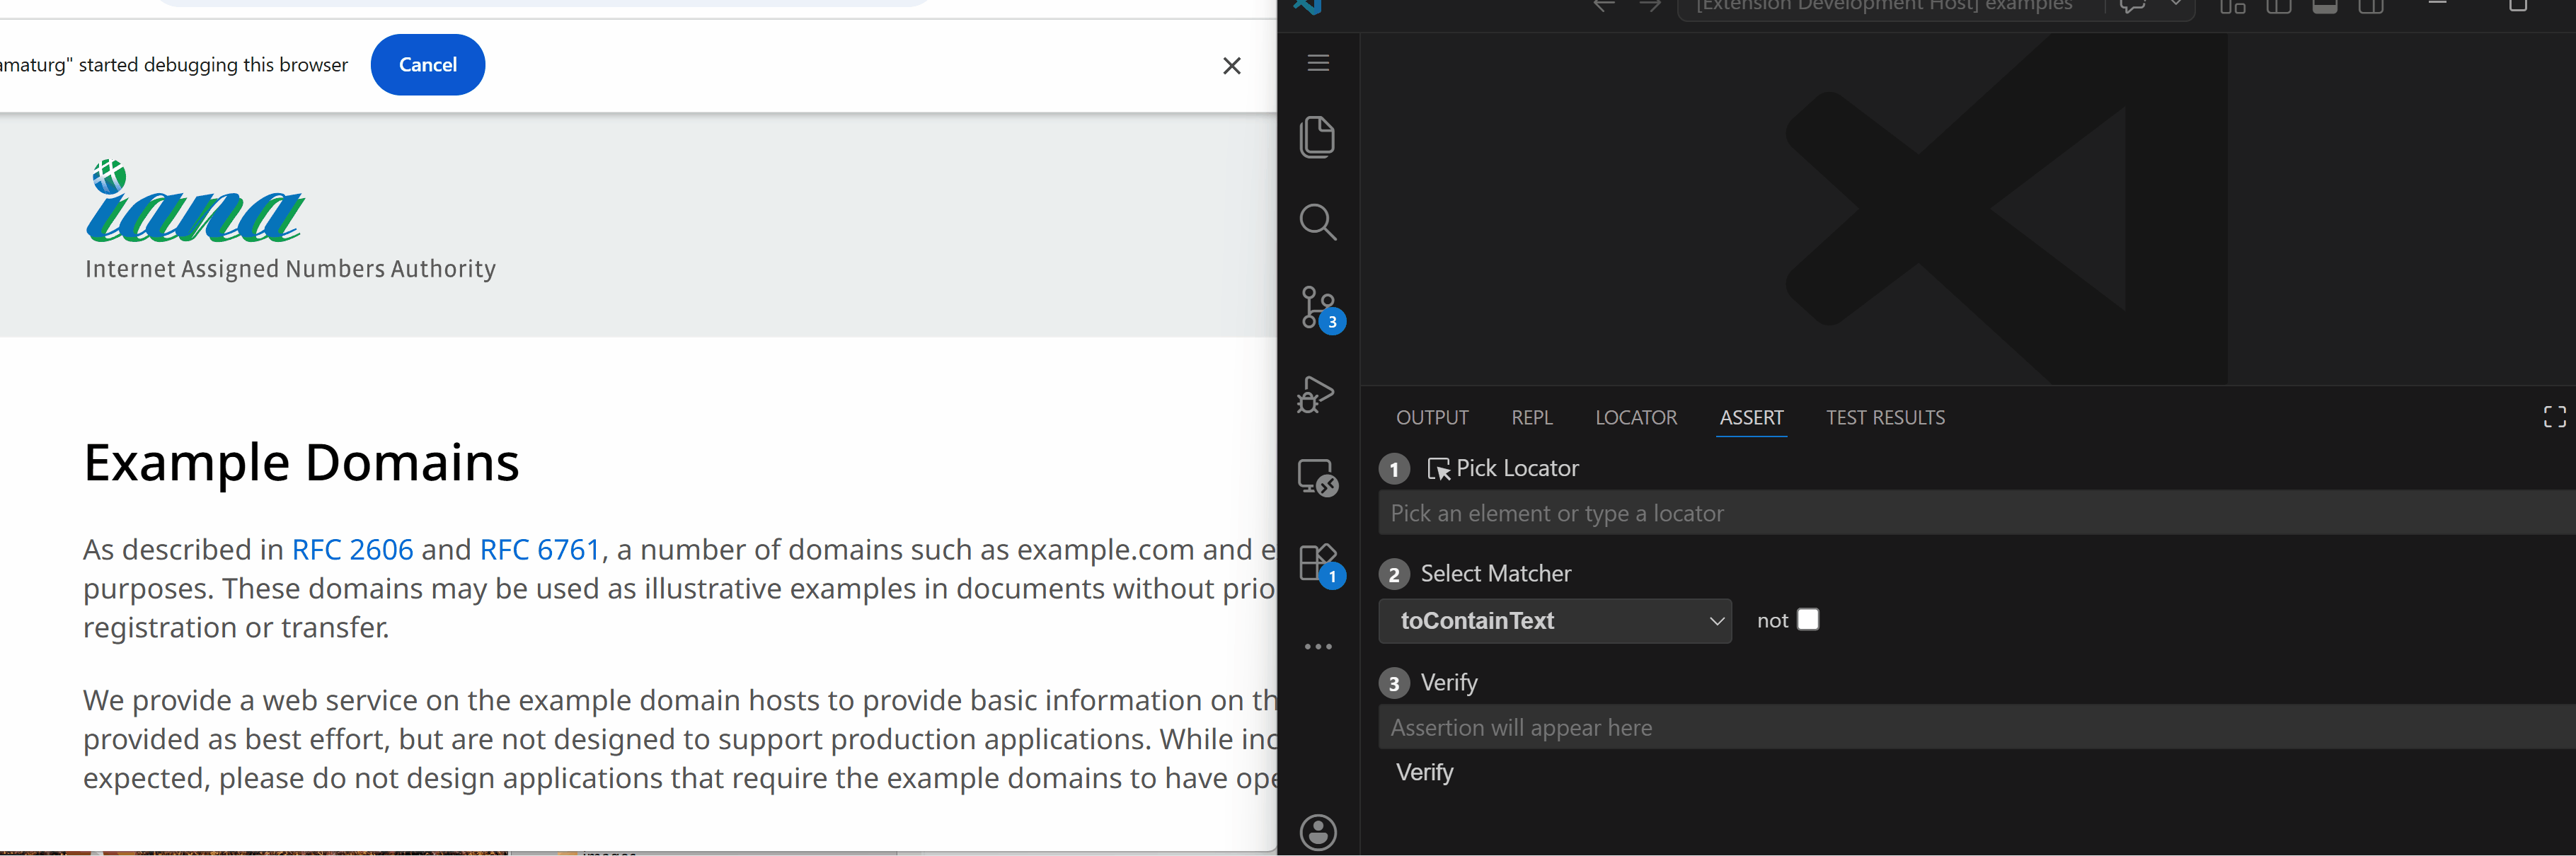Maximize the panel size icon
2576x856 pixels.
pyautogui.click(x=2554, y=417)
